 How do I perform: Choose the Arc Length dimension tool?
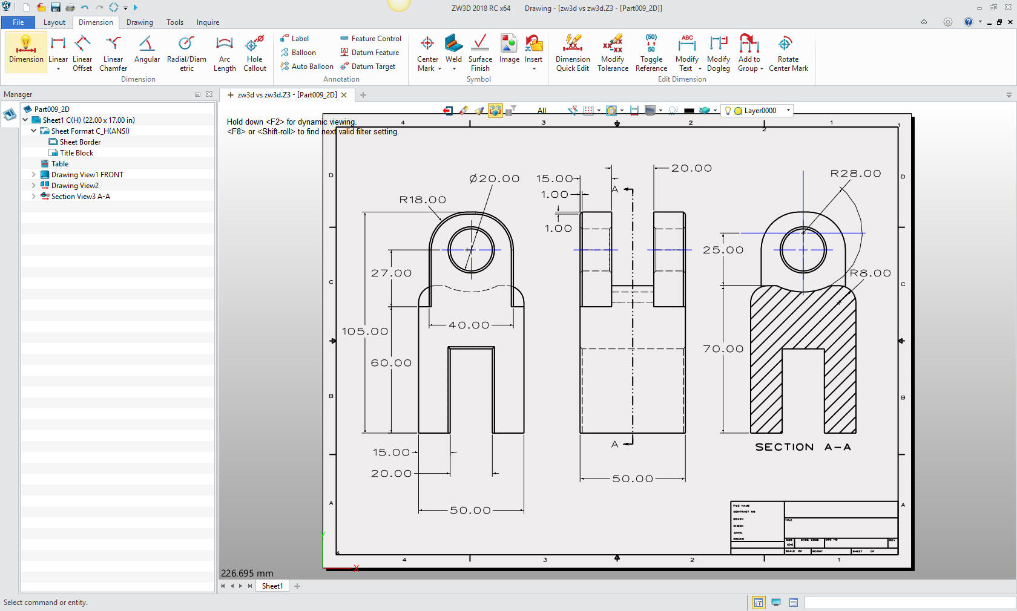click(x=224, y=53)
